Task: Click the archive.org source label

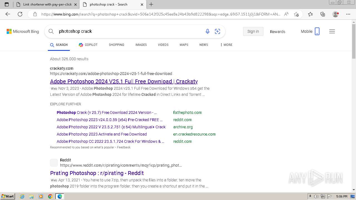Action: click(x=183, y=127)
